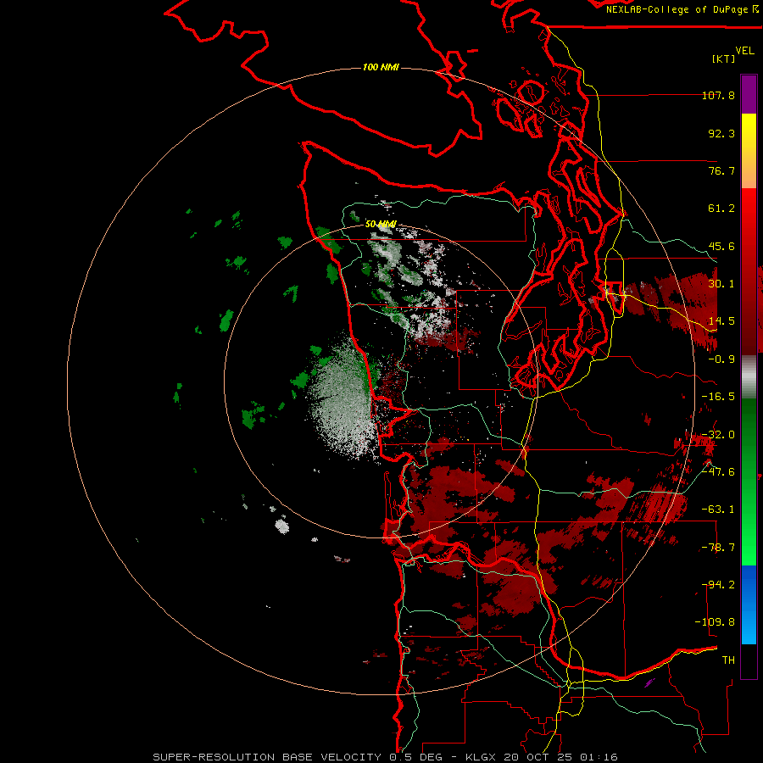Screen dimensions: 763x763
Task: Click the KLGX station identifier in caption
Action: coord(482,757)
